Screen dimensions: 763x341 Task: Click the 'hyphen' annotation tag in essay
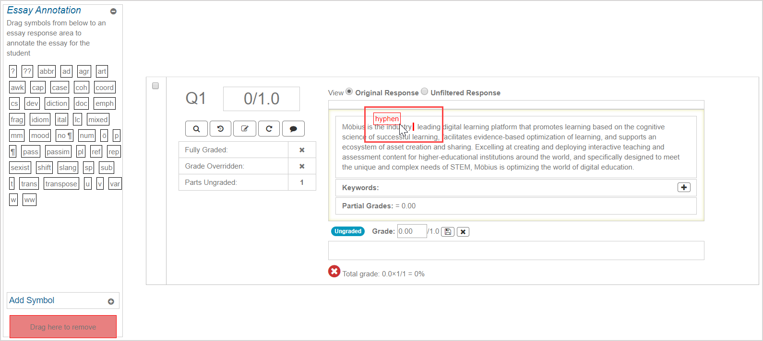pos(387,119)
